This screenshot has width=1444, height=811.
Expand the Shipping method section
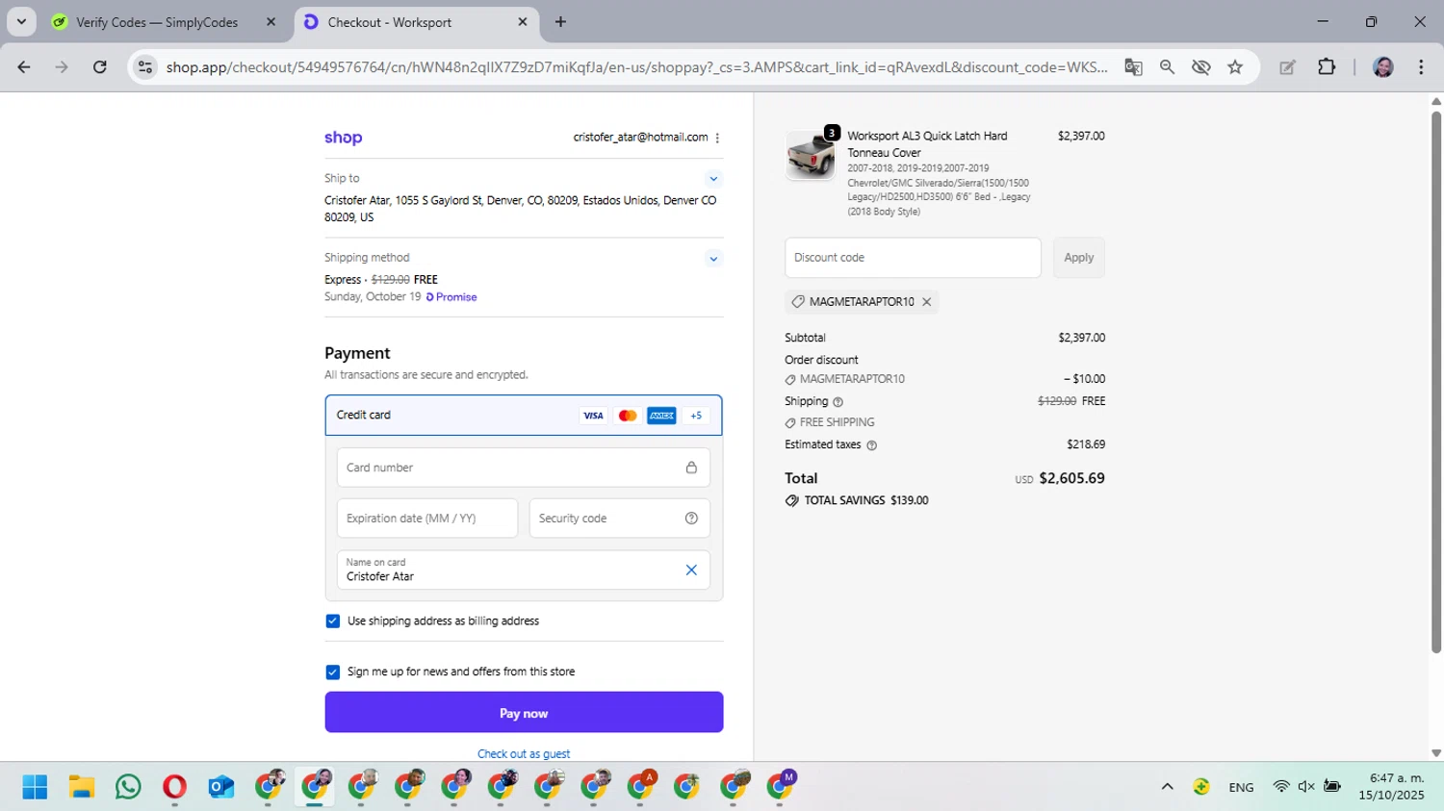pos(713,259)
